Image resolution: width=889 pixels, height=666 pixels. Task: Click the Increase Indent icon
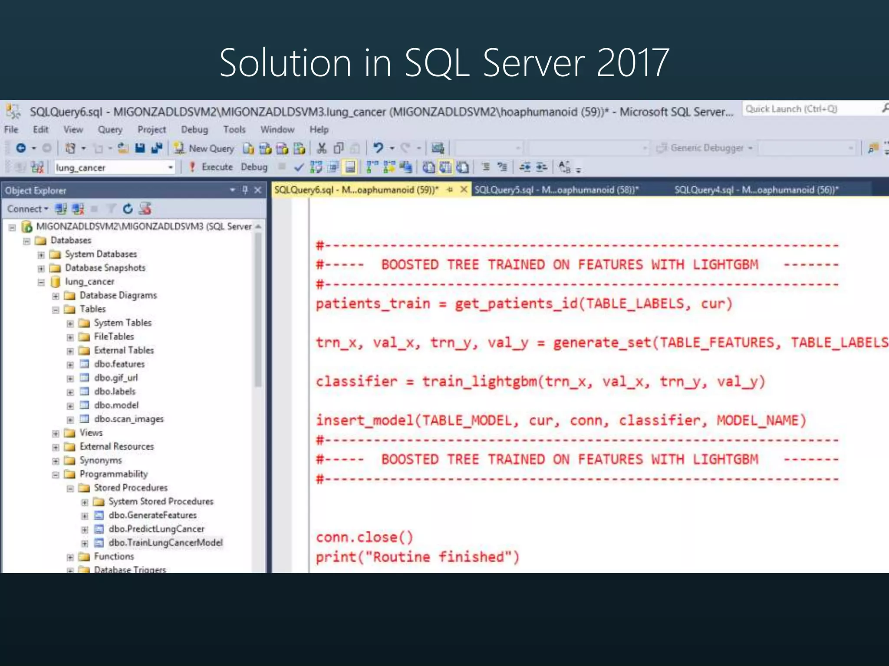click(541, 167)
